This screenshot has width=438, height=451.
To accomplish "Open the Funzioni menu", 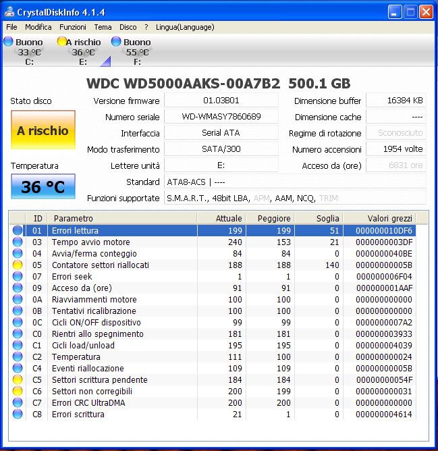I will pyautogui.click(x=73, y=27).
